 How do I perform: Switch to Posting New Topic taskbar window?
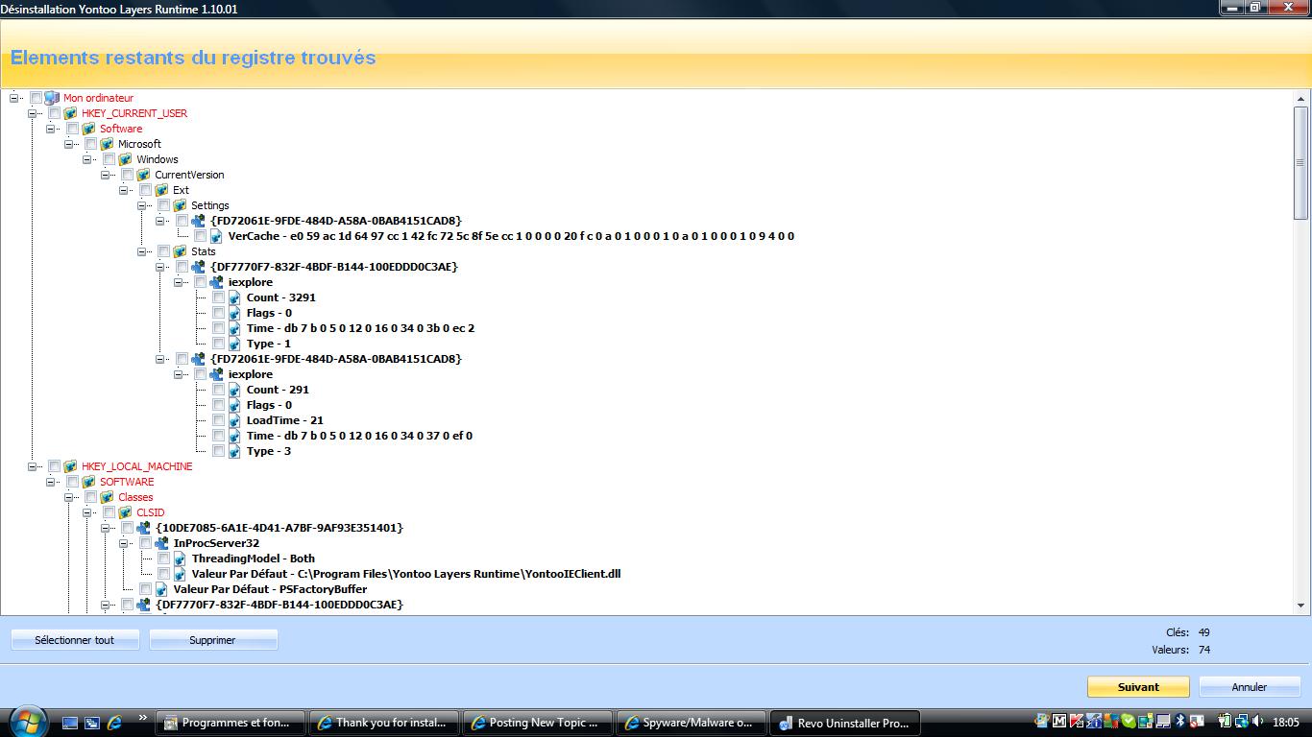[538, 723]
